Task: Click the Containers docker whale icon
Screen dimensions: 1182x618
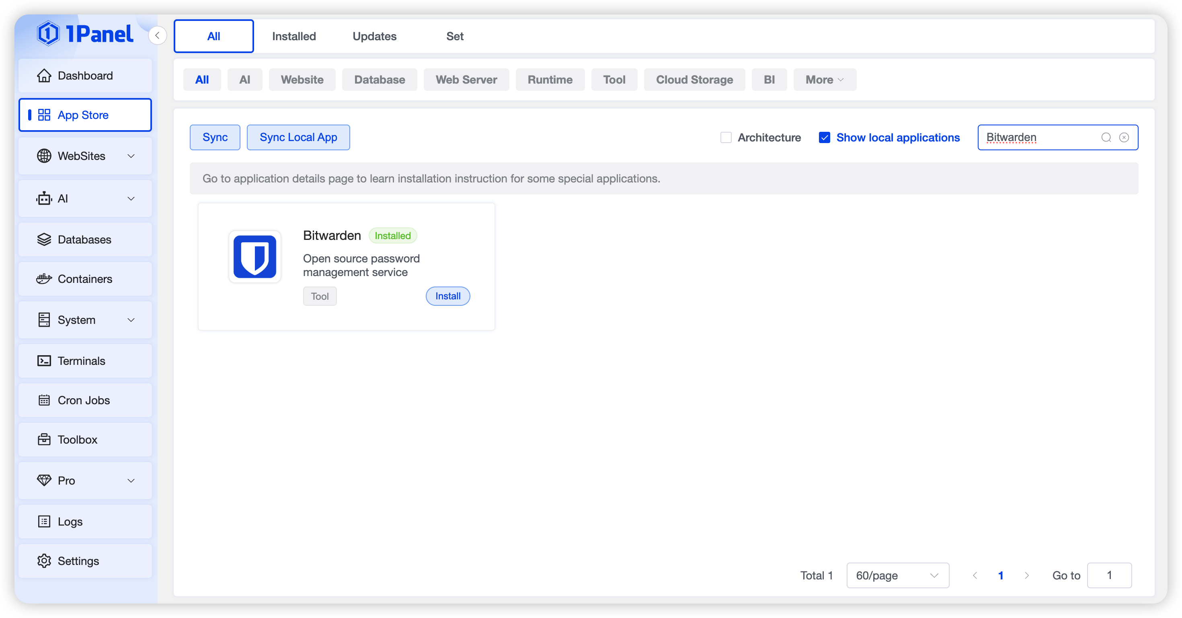Action: (x=44, y=279)
